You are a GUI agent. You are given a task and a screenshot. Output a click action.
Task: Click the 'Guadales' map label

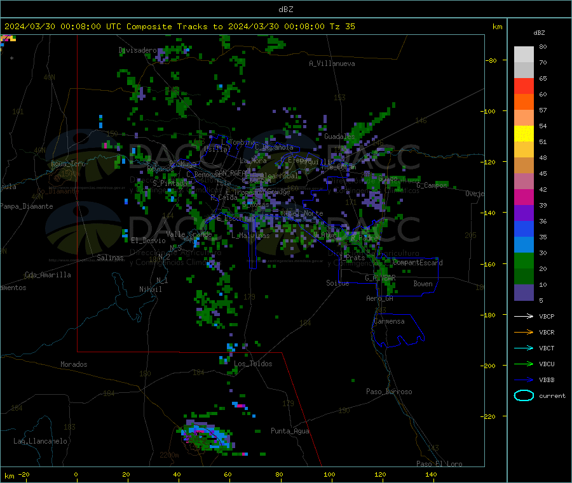[339, 136]
